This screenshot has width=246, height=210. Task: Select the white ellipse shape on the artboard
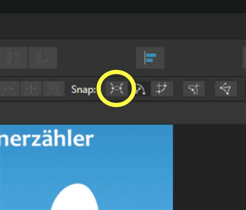pyautogui.click(x=75, y=197)
